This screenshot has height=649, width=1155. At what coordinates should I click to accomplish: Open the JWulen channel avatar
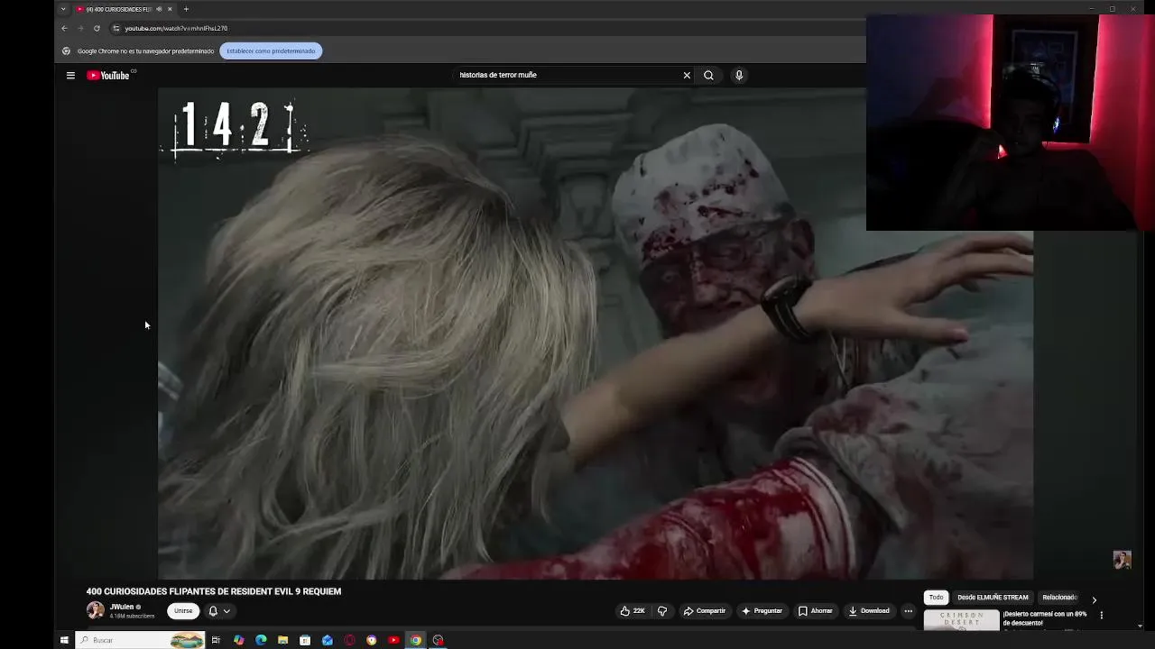coord(95,611)
